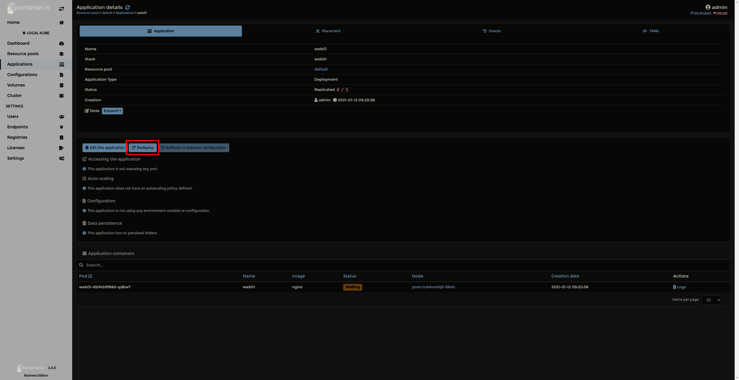View Logs for pod web01-6b94b9f88d-qdkw7
The image size is (739, 380).
pos(679,287)
